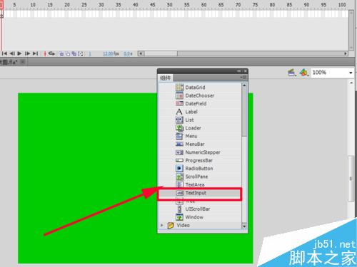Click frame 25 on timeline ruler
This screenshot has height=267, width=357.
[84, 5]
